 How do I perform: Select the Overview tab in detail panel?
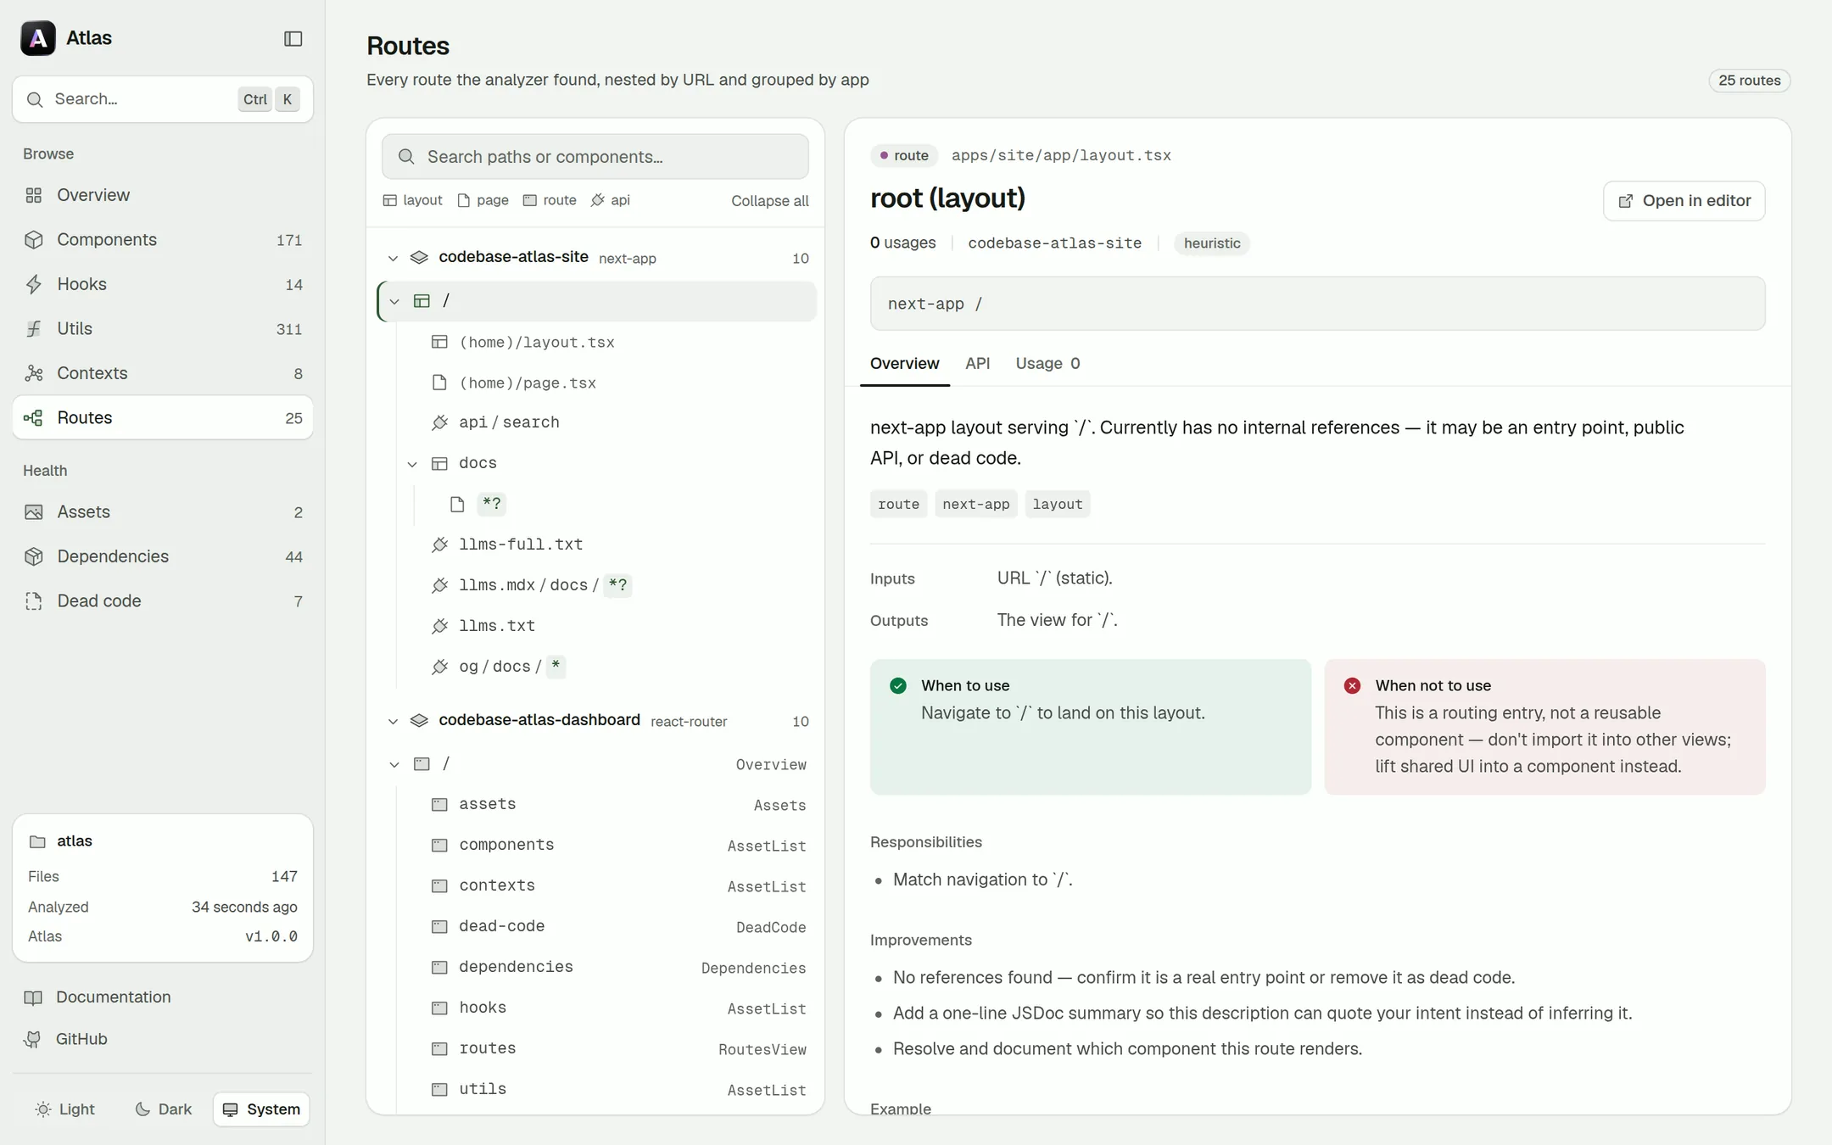(x=904, y=363)
